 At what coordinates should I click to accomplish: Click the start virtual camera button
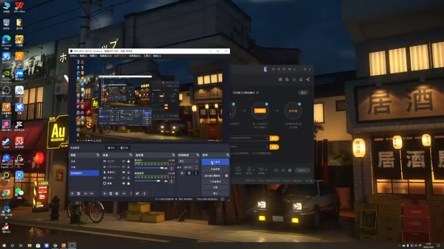click(x=213, y=175)
